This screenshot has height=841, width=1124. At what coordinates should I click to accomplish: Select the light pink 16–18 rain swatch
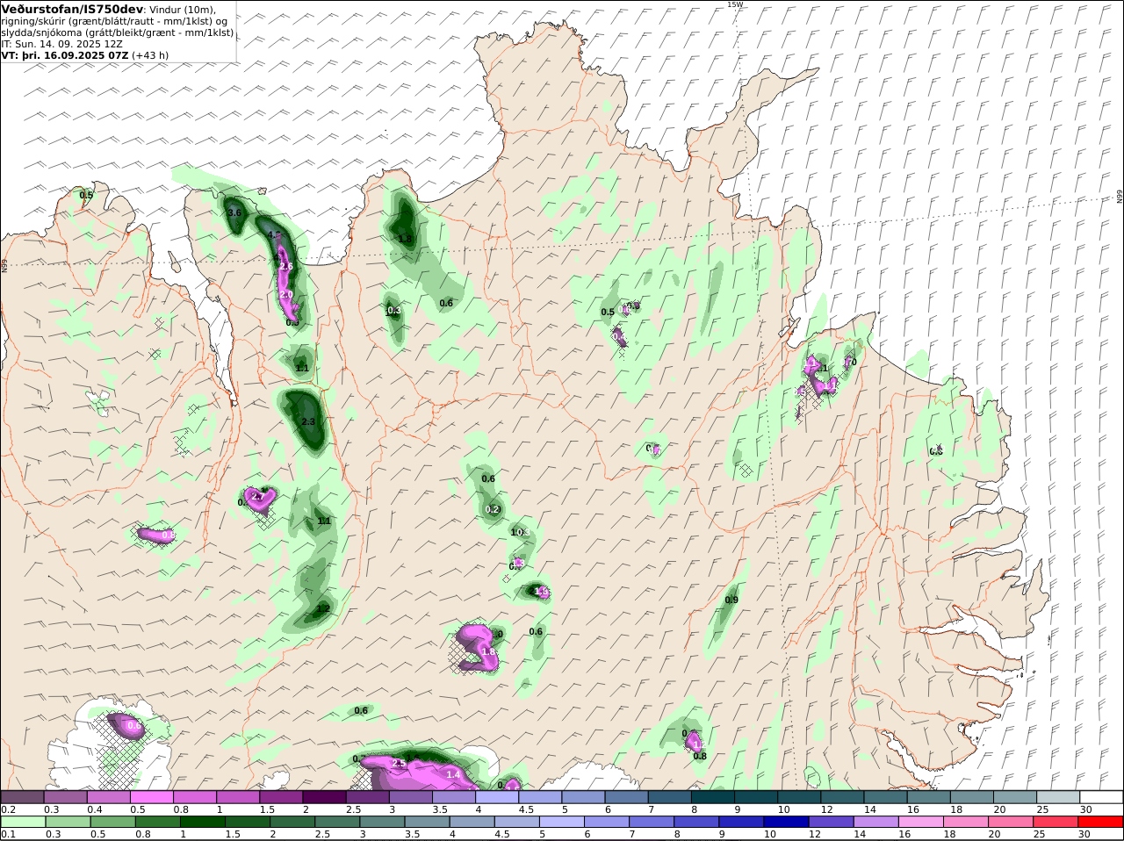(x=922, y=822)
